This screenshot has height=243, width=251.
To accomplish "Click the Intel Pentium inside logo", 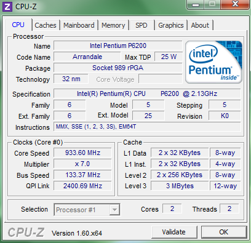I will (213, 62).
